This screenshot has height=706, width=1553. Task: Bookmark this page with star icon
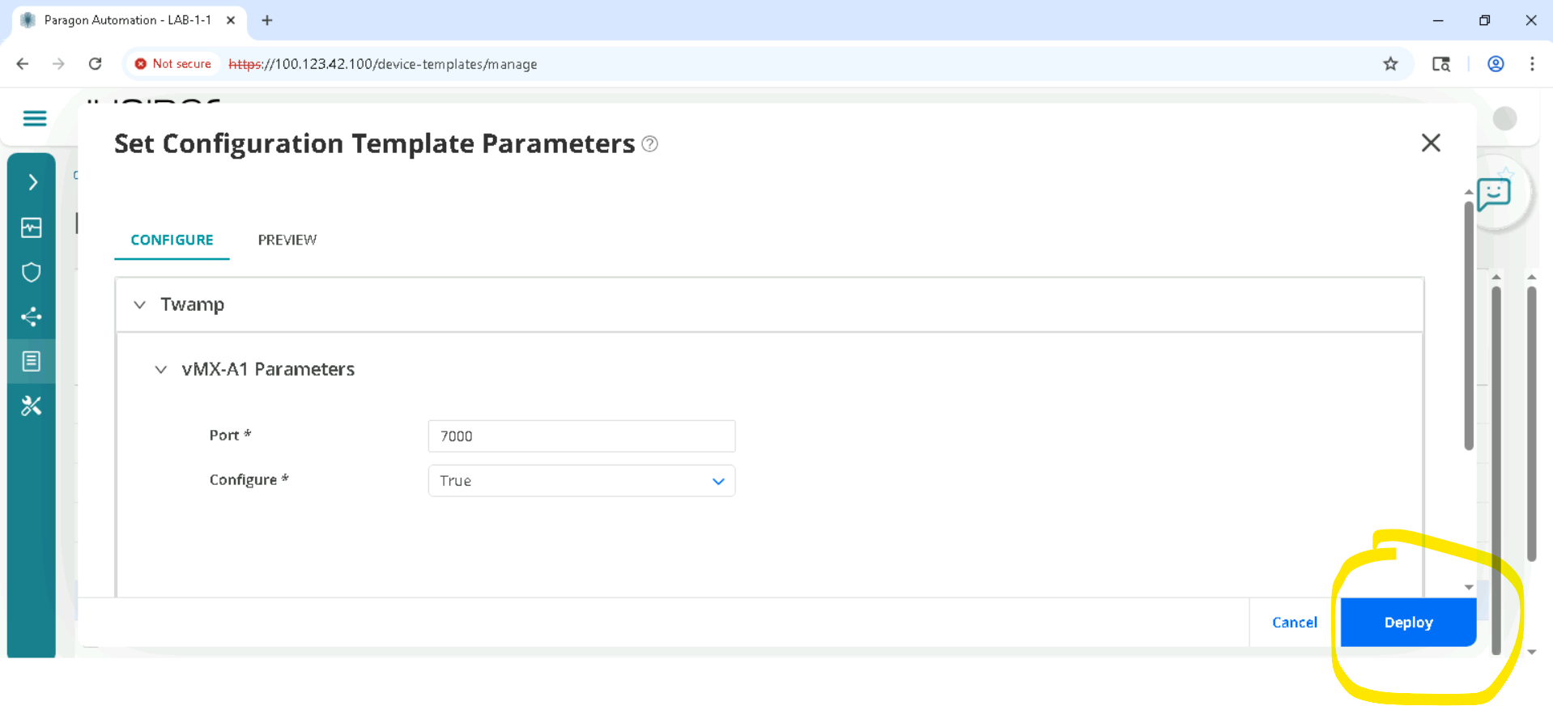pos(1390,64)
